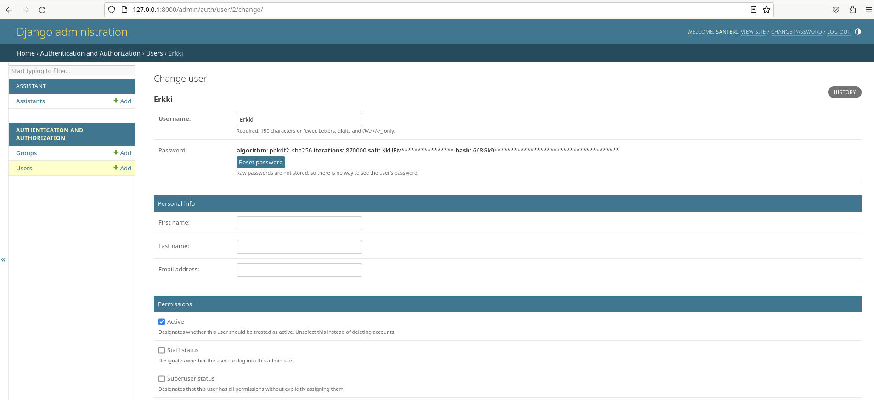
Task: Open the History button
Action: (844, 92)
